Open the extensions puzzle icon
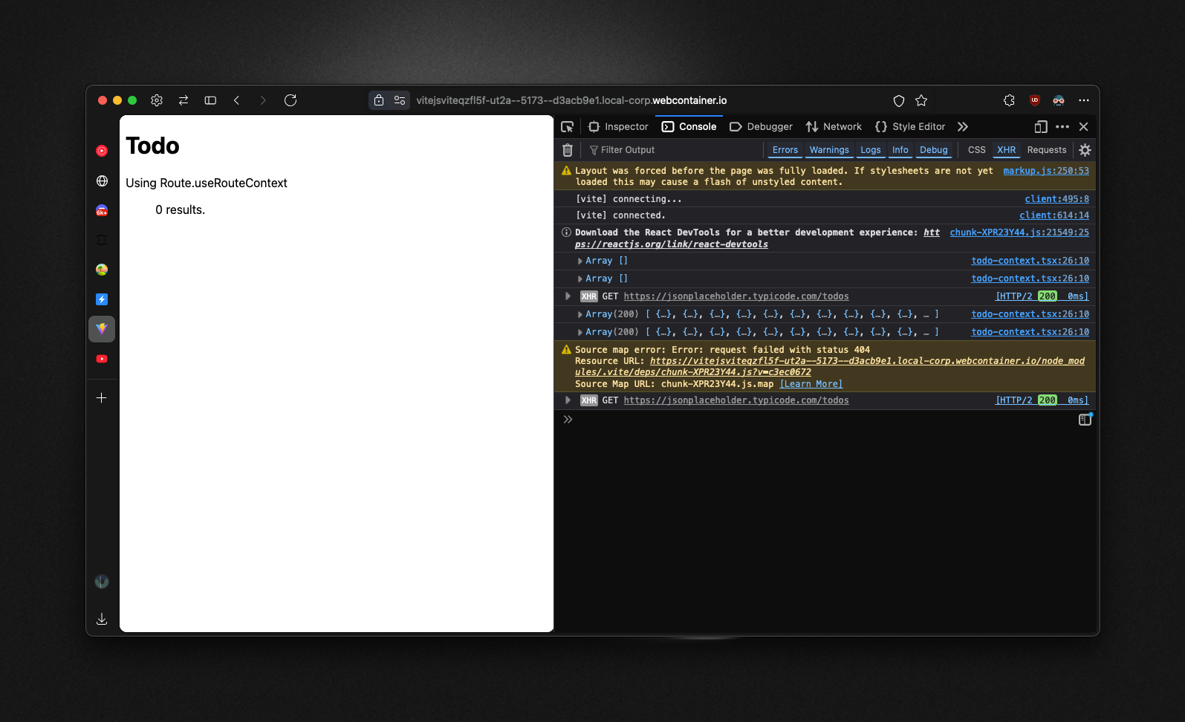1185x722 pixels. click(1009, 100)
